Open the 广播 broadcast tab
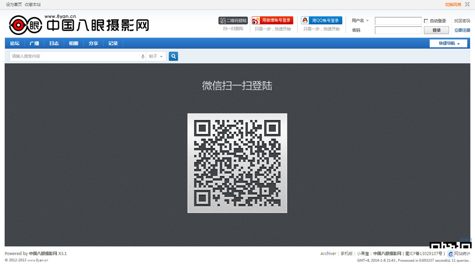 tap(34, 44)
